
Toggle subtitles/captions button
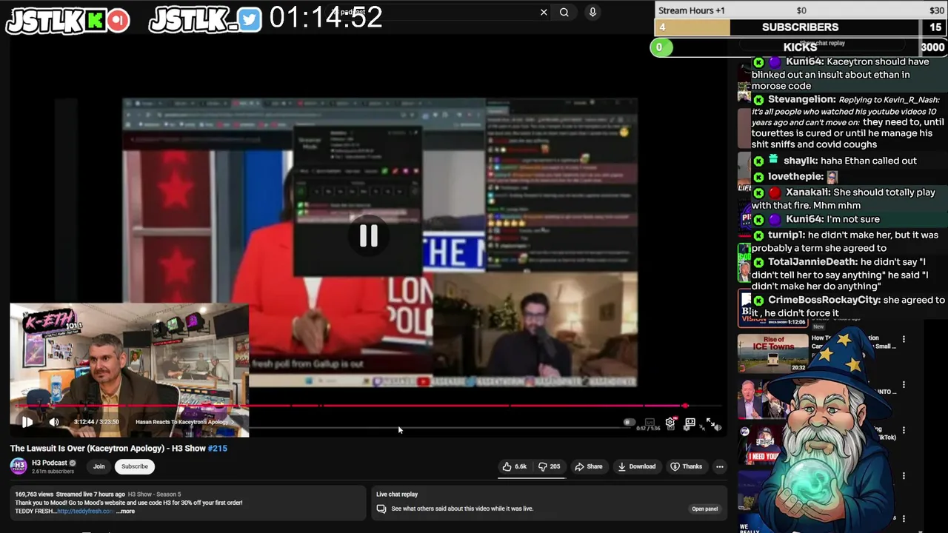click(x=650, y=422)
